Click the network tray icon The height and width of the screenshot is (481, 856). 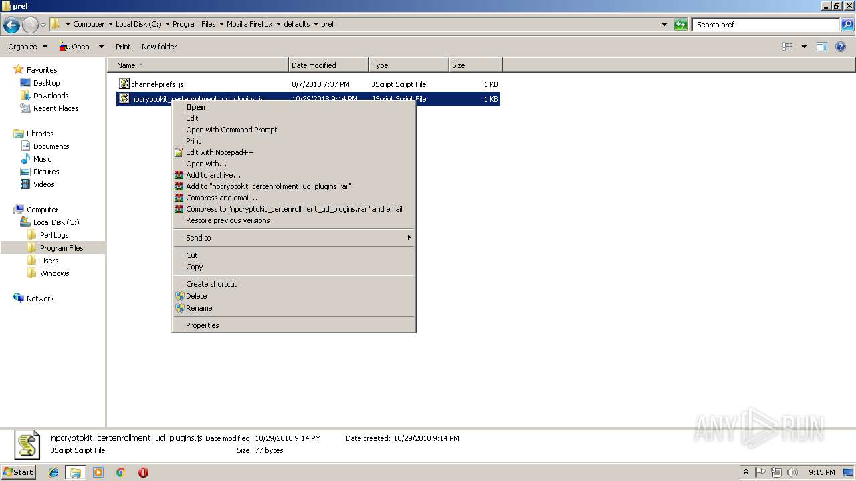point(776,472)
